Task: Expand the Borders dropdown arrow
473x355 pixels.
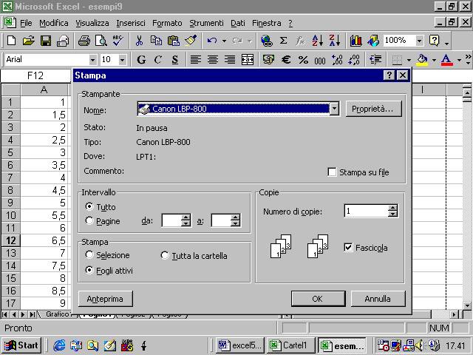Action: click(x=409, y=60)
